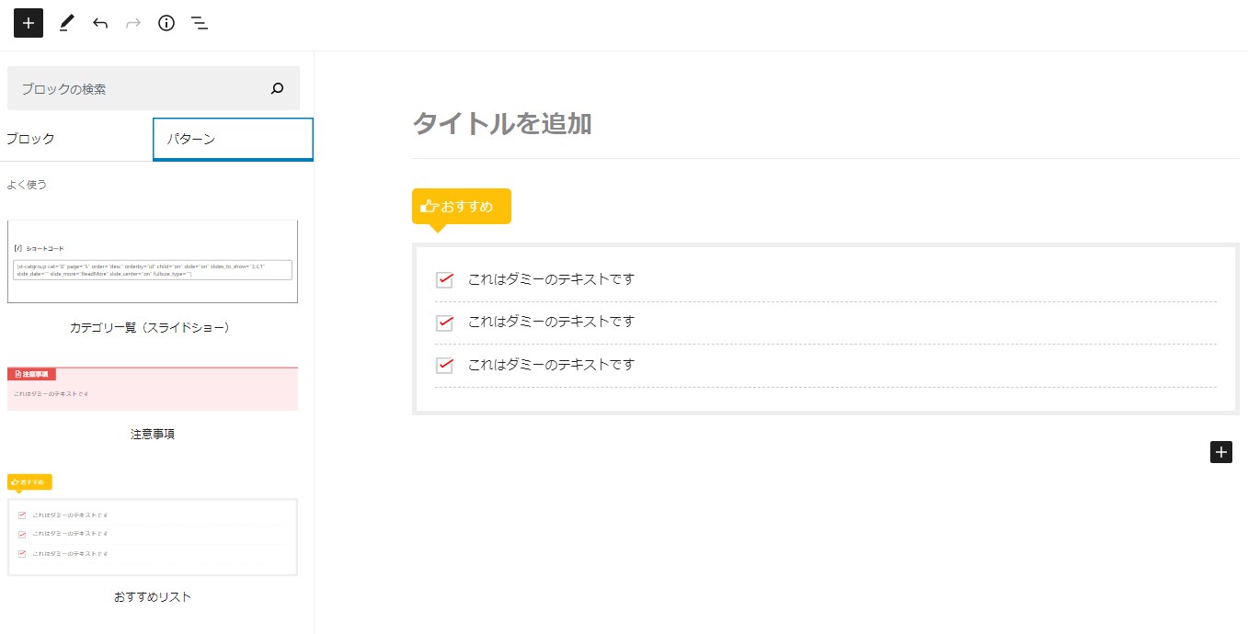Image resolution: width=1248 pixels, height=634 pixels.
Task: Toggle the block inserter plus button
Action: tap(29, 23)
